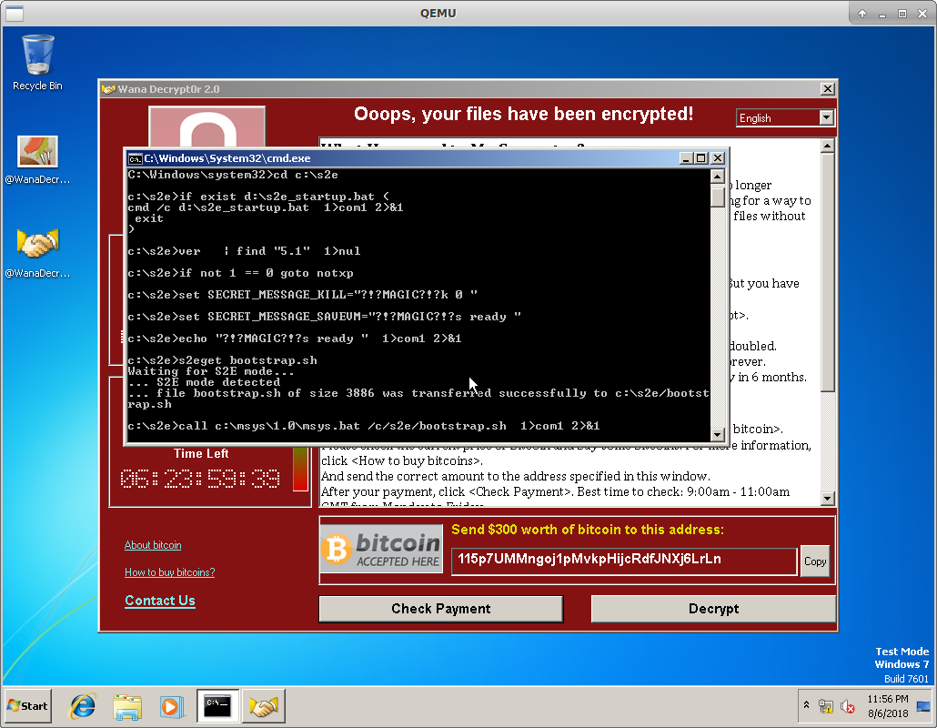Click the cmd window scrollbar thumb
The height and width of the screenshot is (728, 937).
pos(718,197)
